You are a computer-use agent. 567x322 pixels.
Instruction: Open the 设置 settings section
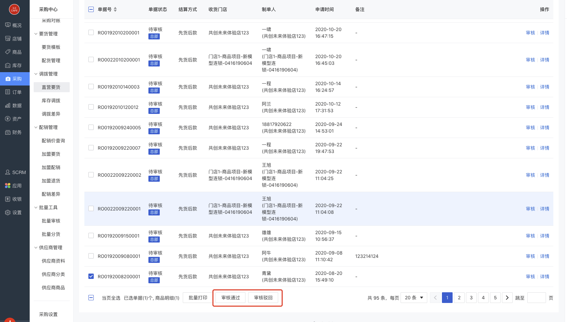point(14,212)
